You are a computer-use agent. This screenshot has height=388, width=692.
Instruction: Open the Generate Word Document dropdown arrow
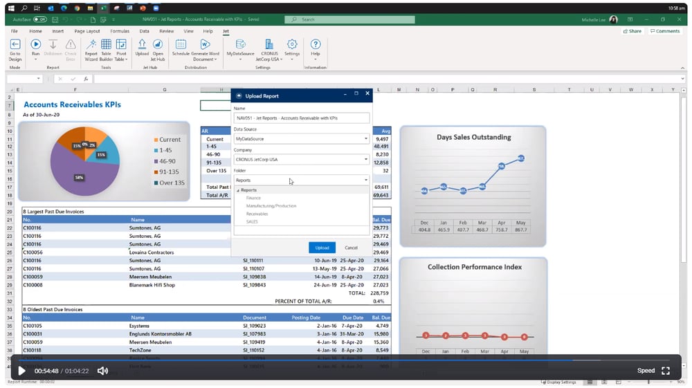pyautogui.click(x=215, y=59)
